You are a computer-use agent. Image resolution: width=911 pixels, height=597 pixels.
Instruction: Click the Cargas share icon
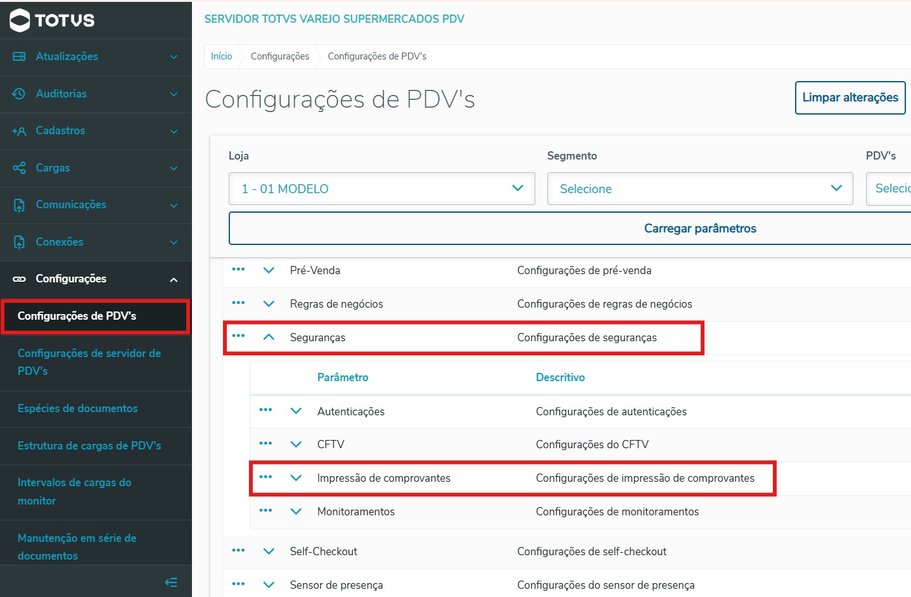19,168
